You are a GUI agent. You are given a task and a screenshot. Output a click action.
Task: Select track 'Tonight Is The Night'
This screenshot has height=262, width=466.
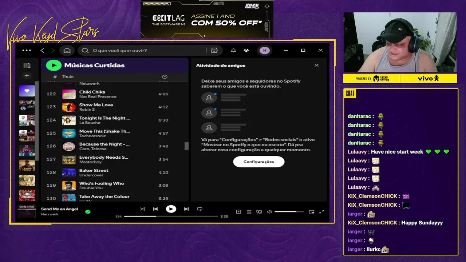(114, 120)
